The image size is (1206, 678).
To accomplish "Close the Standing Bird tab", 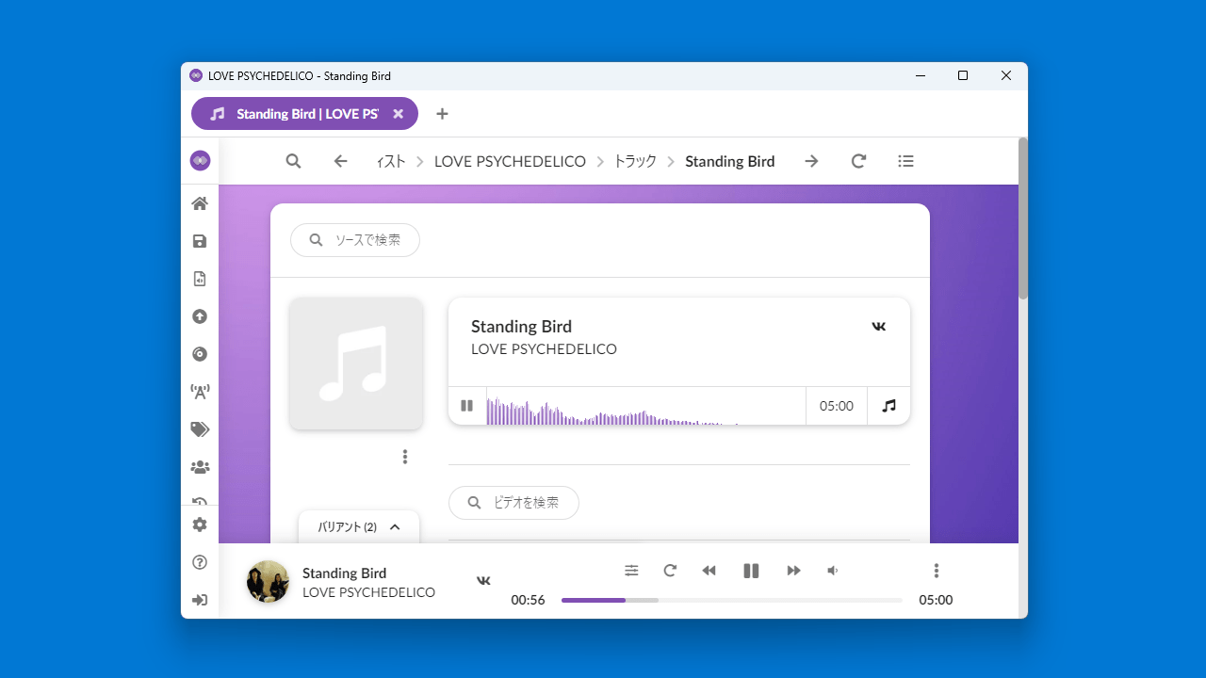I will 398,114.
